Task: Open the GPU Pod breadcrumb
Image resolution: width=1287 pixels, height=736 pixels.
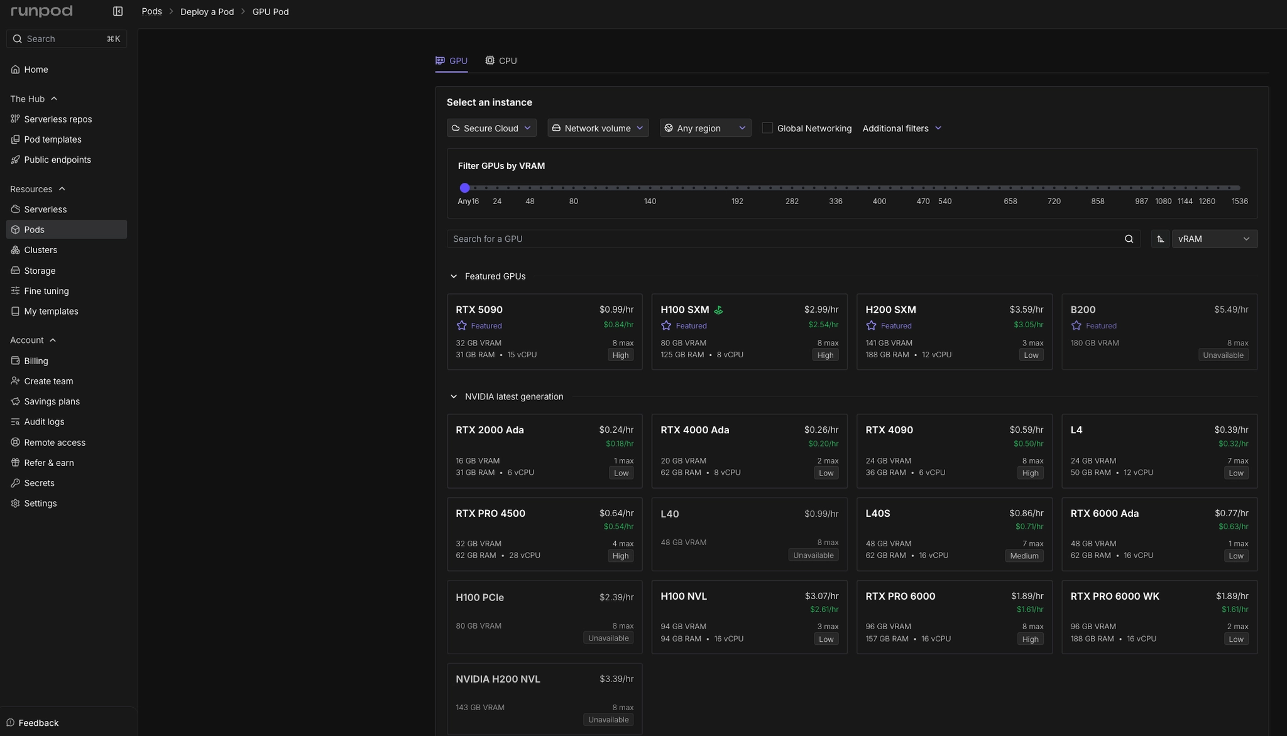Action: pos(270,12)
